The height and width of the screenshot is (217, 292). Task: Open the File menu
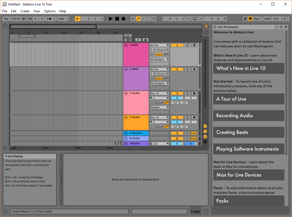click(5, 11)
